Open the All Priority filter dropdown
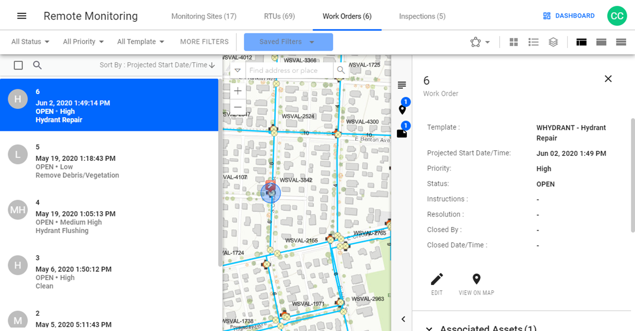Screen dimensions: 635x331 click(x=83, y=42)
